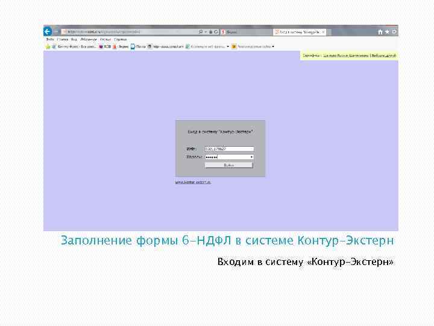Viewport: 434px width, 326px height.
Task: Open the Вид menu
Action: click(x=74, y=39)
